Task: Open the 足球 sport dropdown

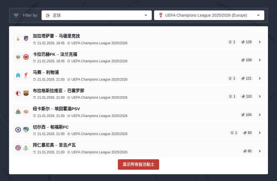Action: pos(96,15)
